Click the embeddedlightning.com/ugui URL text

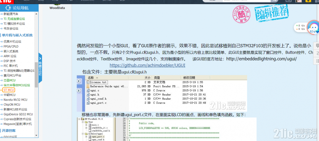point(261,59)
